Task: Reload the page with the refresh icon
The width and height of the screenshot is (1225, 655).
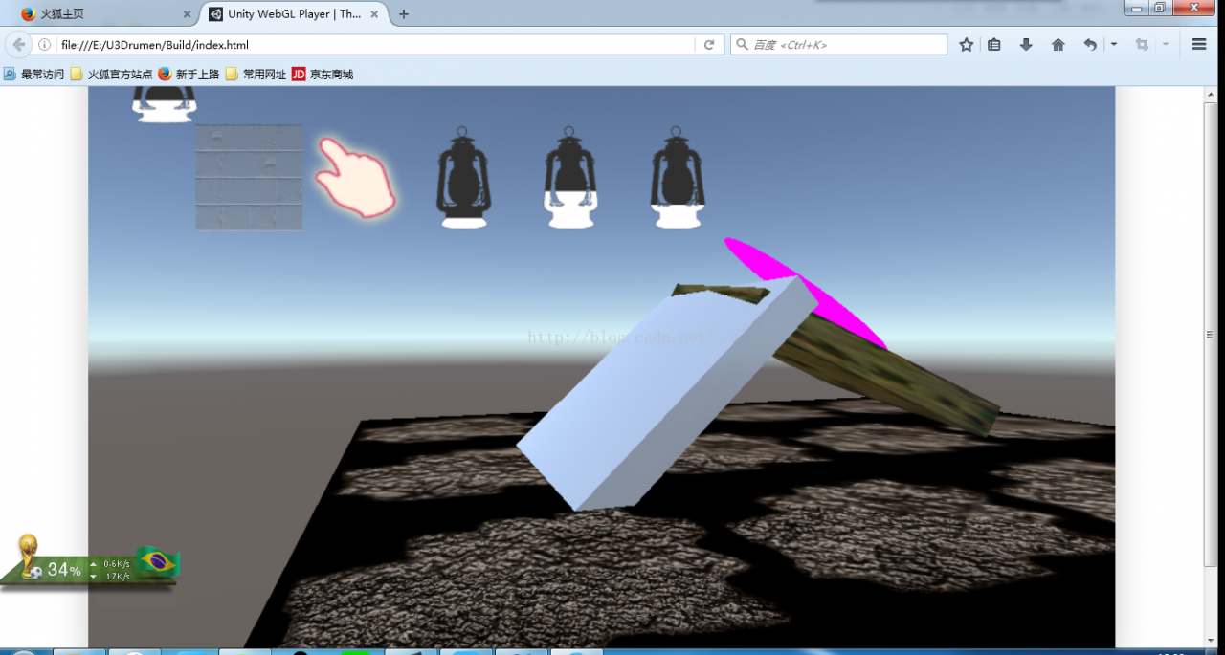Action: click(x=709, y=45)
